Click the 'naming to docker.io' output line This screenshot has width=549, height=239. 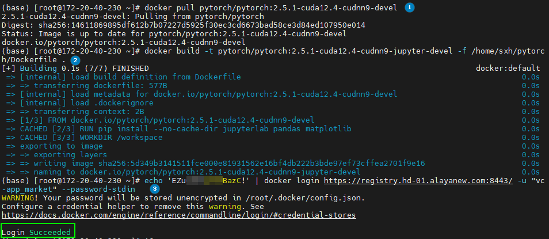tap(190, 172)
